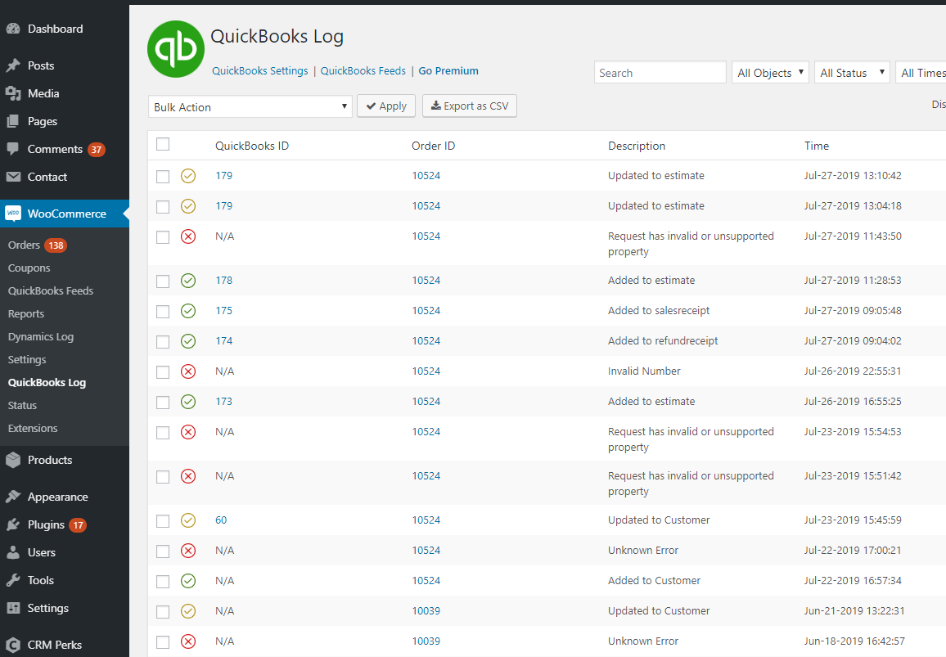Open WooCommerce Settings submenu item

26,359
